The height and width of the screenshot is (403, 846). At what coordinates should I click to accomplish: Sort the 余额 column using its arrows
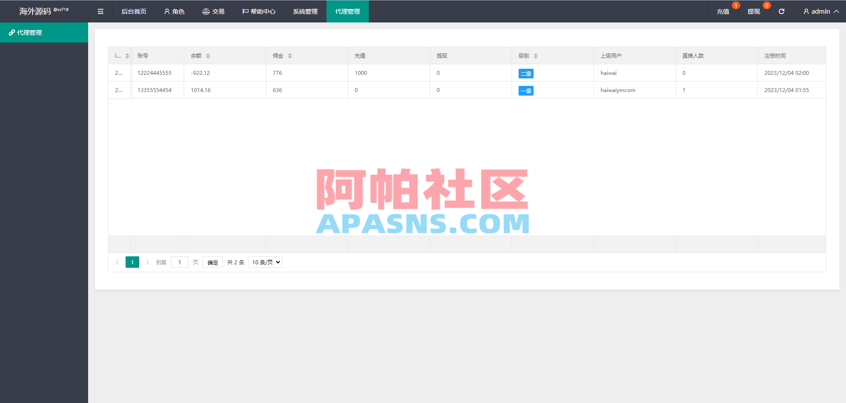[x=208, y=55]
